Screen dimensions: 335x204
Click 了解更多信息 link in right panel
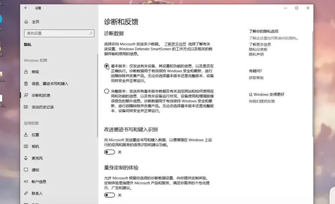tap(260, 45)
